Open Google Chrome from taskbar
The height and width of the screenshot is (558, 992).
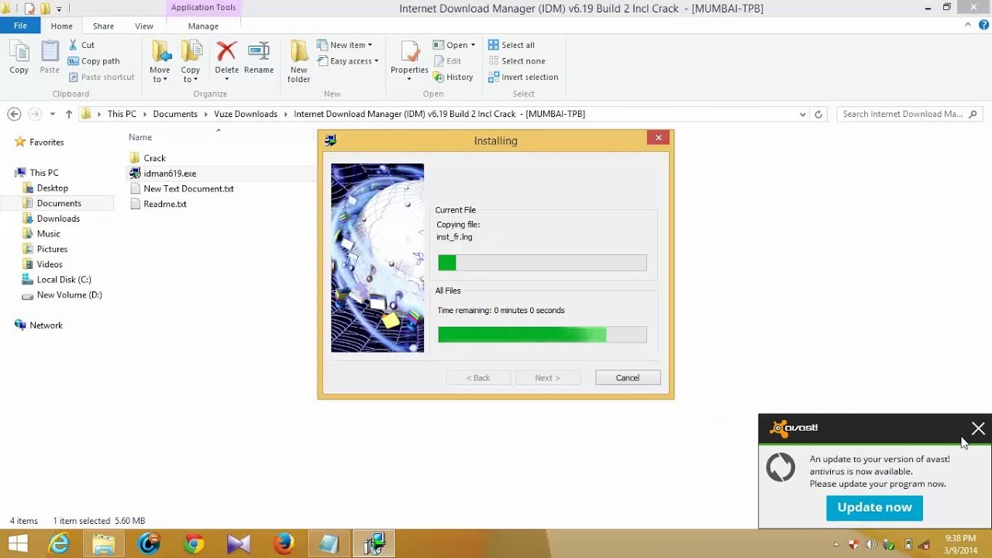click(x=194, y=544)
